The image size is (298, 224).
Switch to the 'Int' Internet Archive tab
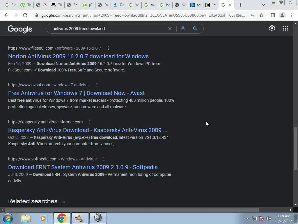211,5
